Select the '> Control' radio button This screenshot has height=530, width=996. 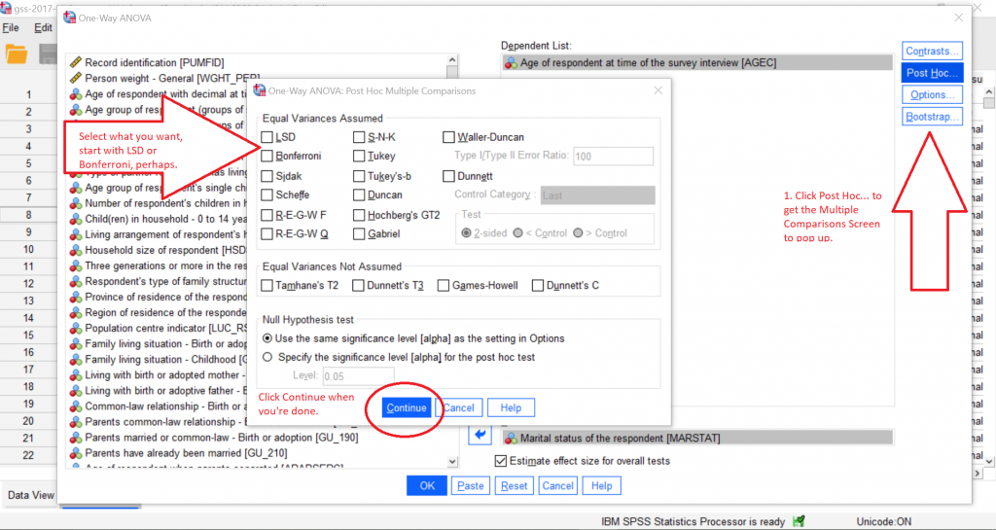pos(578,233)
